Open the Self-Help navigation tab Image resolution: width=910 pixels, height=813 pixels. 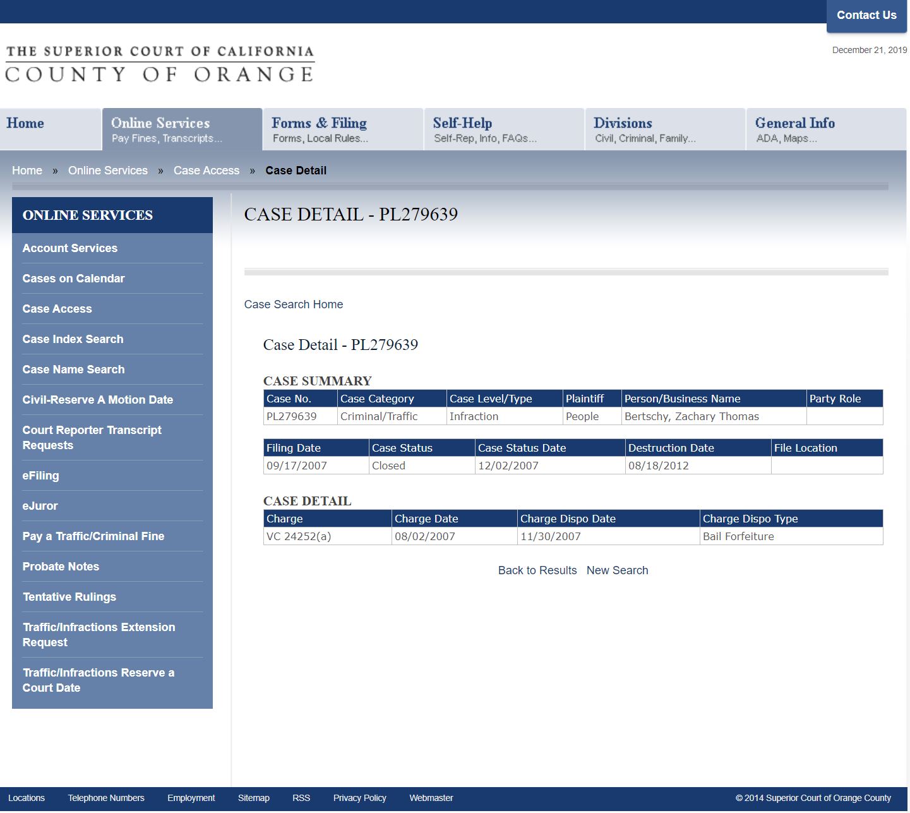pyautogui.click(x=504, y=129)
